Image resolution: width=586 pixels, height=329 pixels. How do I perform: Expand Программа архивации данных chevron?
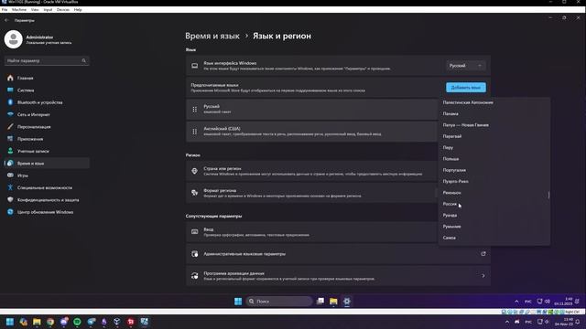point(483,276)
